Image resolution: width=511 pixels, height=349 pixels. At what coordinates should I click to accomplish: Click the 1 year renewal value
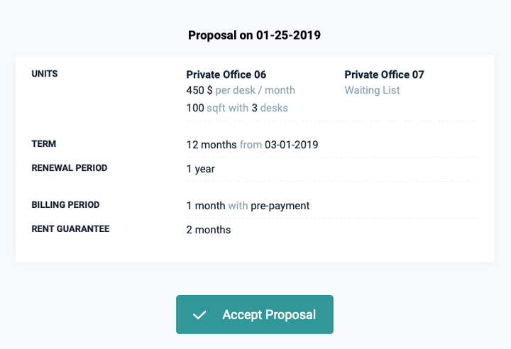click(x=200, y=169)
